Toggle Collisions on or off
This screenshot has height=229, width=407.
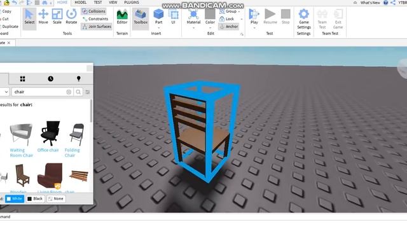[94, 11]
